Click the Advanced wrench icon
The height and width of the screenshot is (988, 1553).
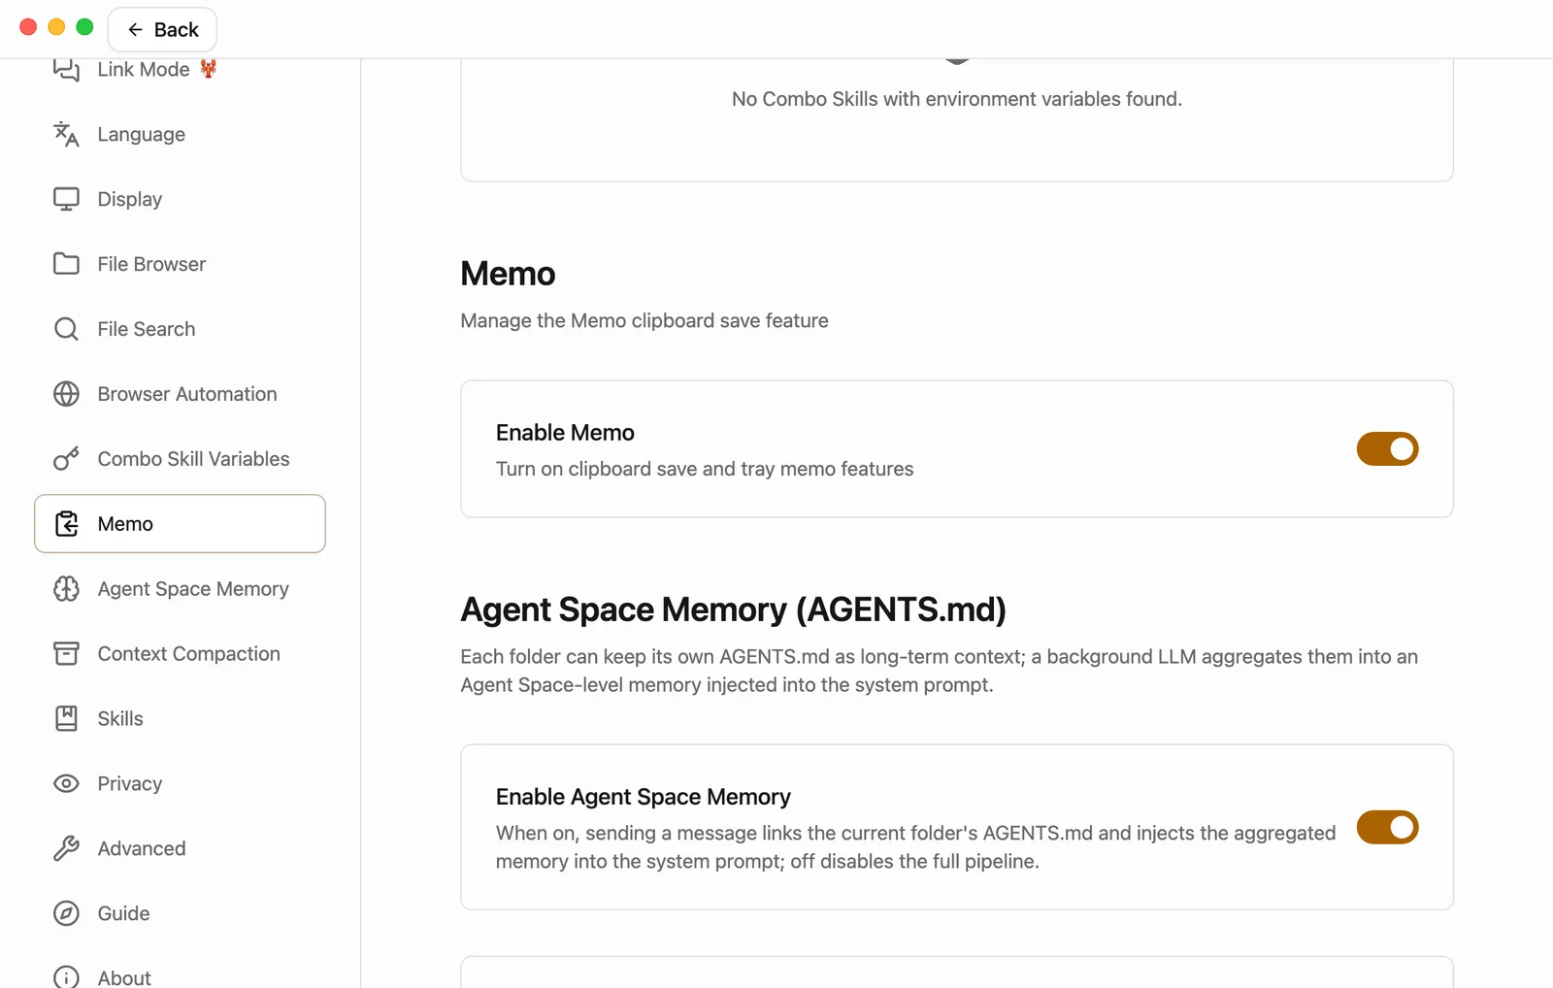66,848
